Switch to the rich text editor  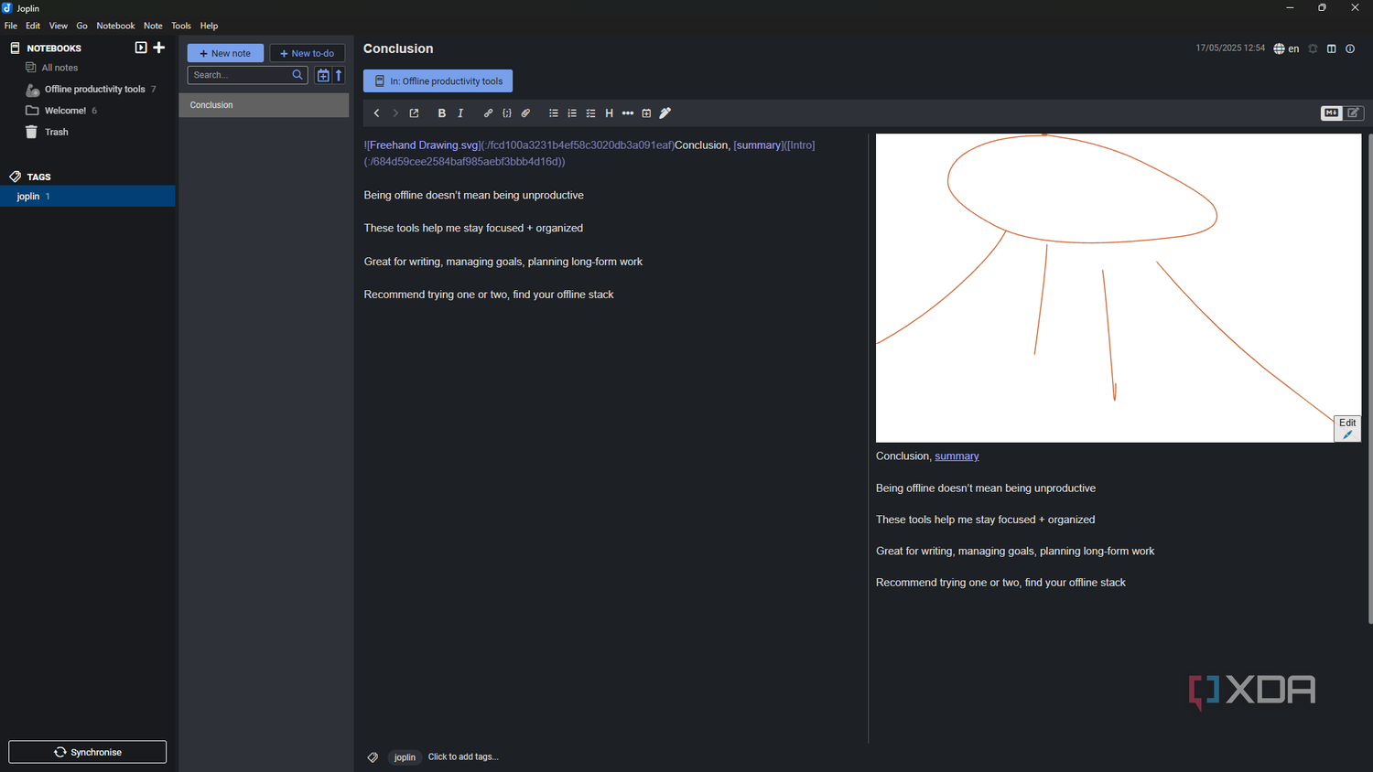coord(1354,113)
